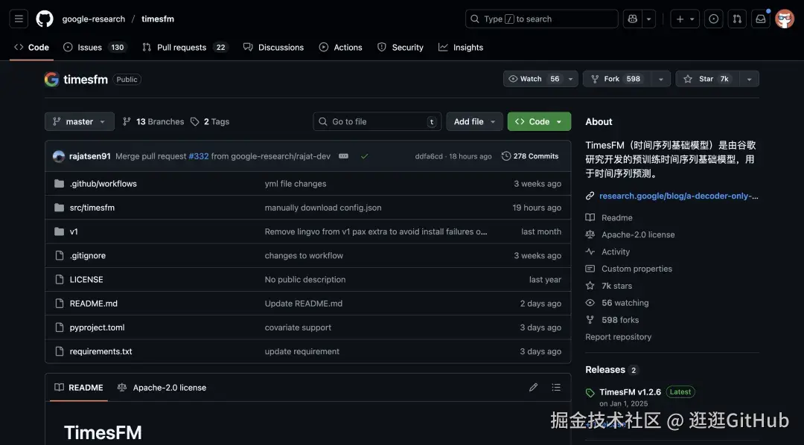Select the Code tab
Image resolution: width=804 pixels, height=445 pixels.
32,47
